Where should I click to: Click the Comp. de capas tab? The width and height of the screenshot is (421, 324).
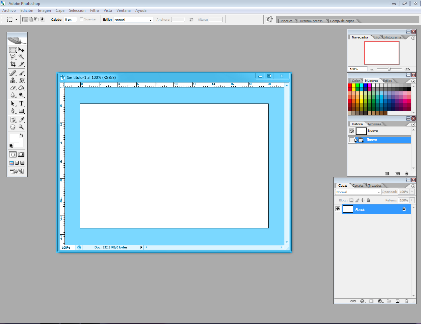coord(342,21)
